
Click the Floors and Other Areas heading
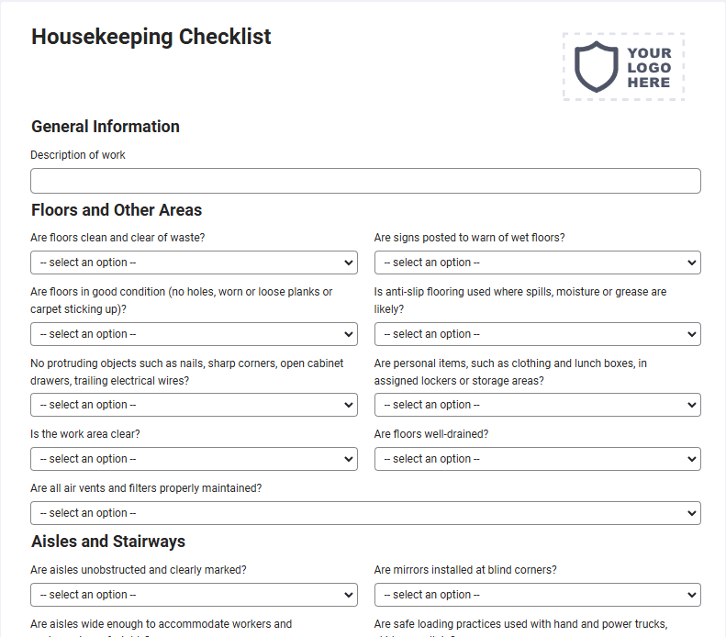click(x=117, y=209)
